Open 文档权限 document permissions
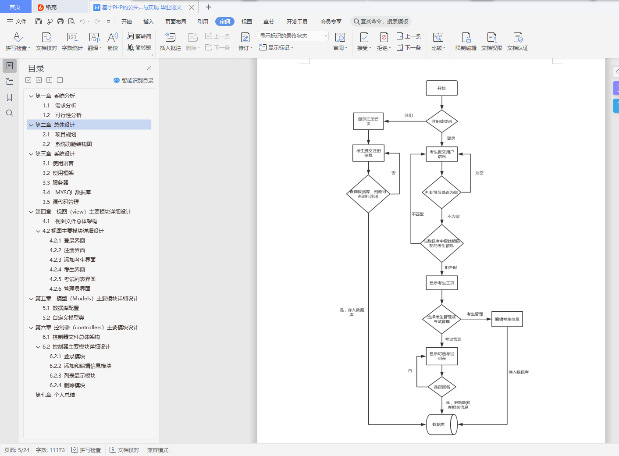Screen dimensions: 619x456 tap(492, 42)
